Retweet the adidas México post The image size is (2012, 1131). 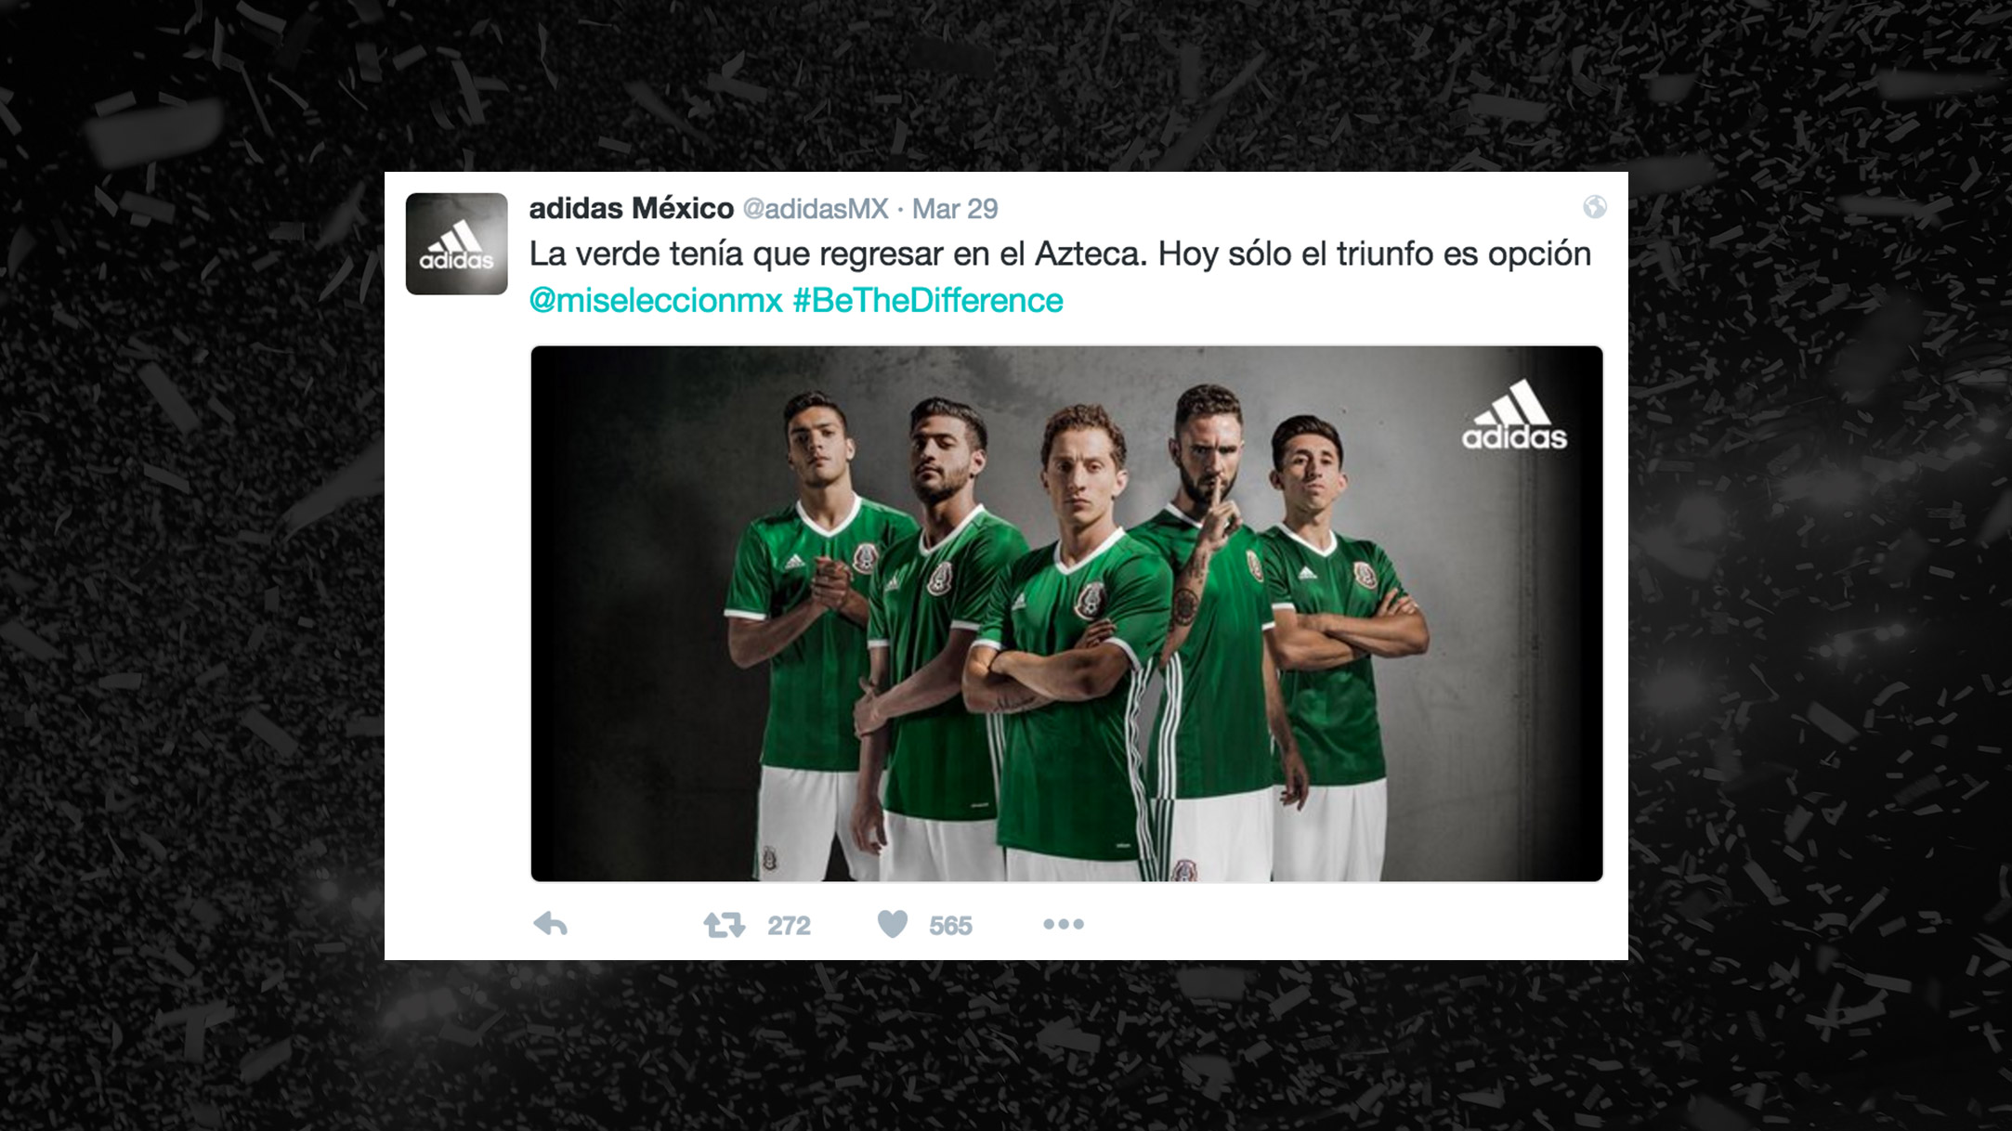click(724, 925)
